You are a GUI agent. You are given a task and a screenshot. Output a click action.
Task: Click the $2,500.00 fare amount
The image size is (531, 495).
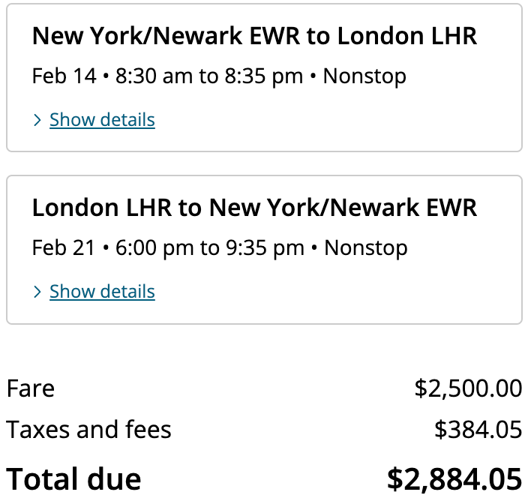coord(468,388)
